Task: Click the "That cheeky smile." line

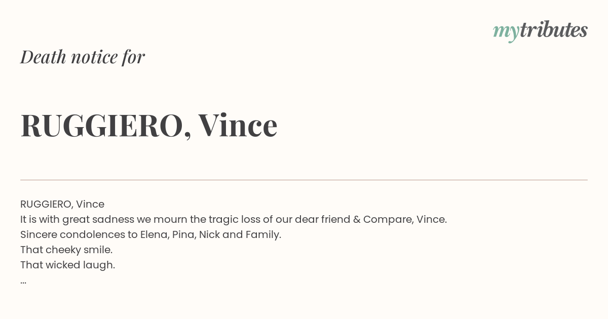Action: (66, 250)
